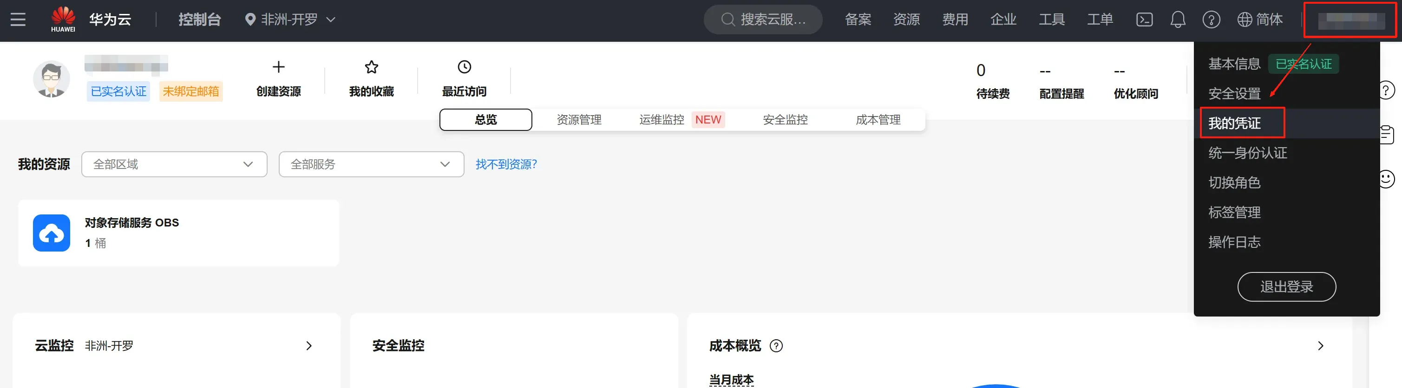Click the 待续费 count
Viewport: 1402px width, 388px height.
(x=981, y=71)
